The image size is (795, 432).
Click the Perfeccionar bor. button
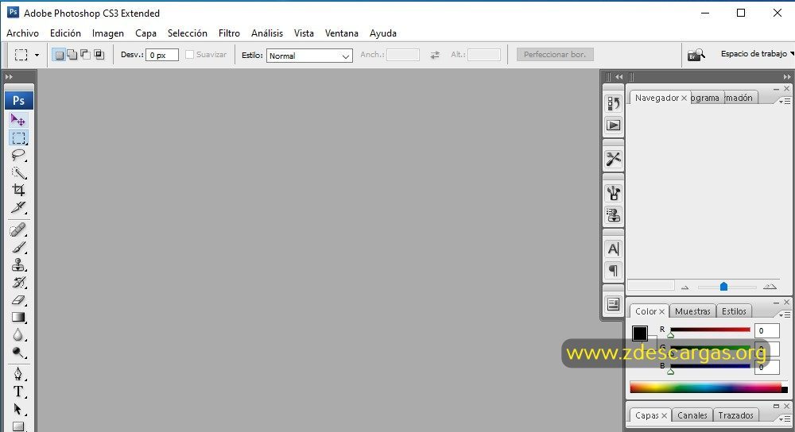(555, 54)
